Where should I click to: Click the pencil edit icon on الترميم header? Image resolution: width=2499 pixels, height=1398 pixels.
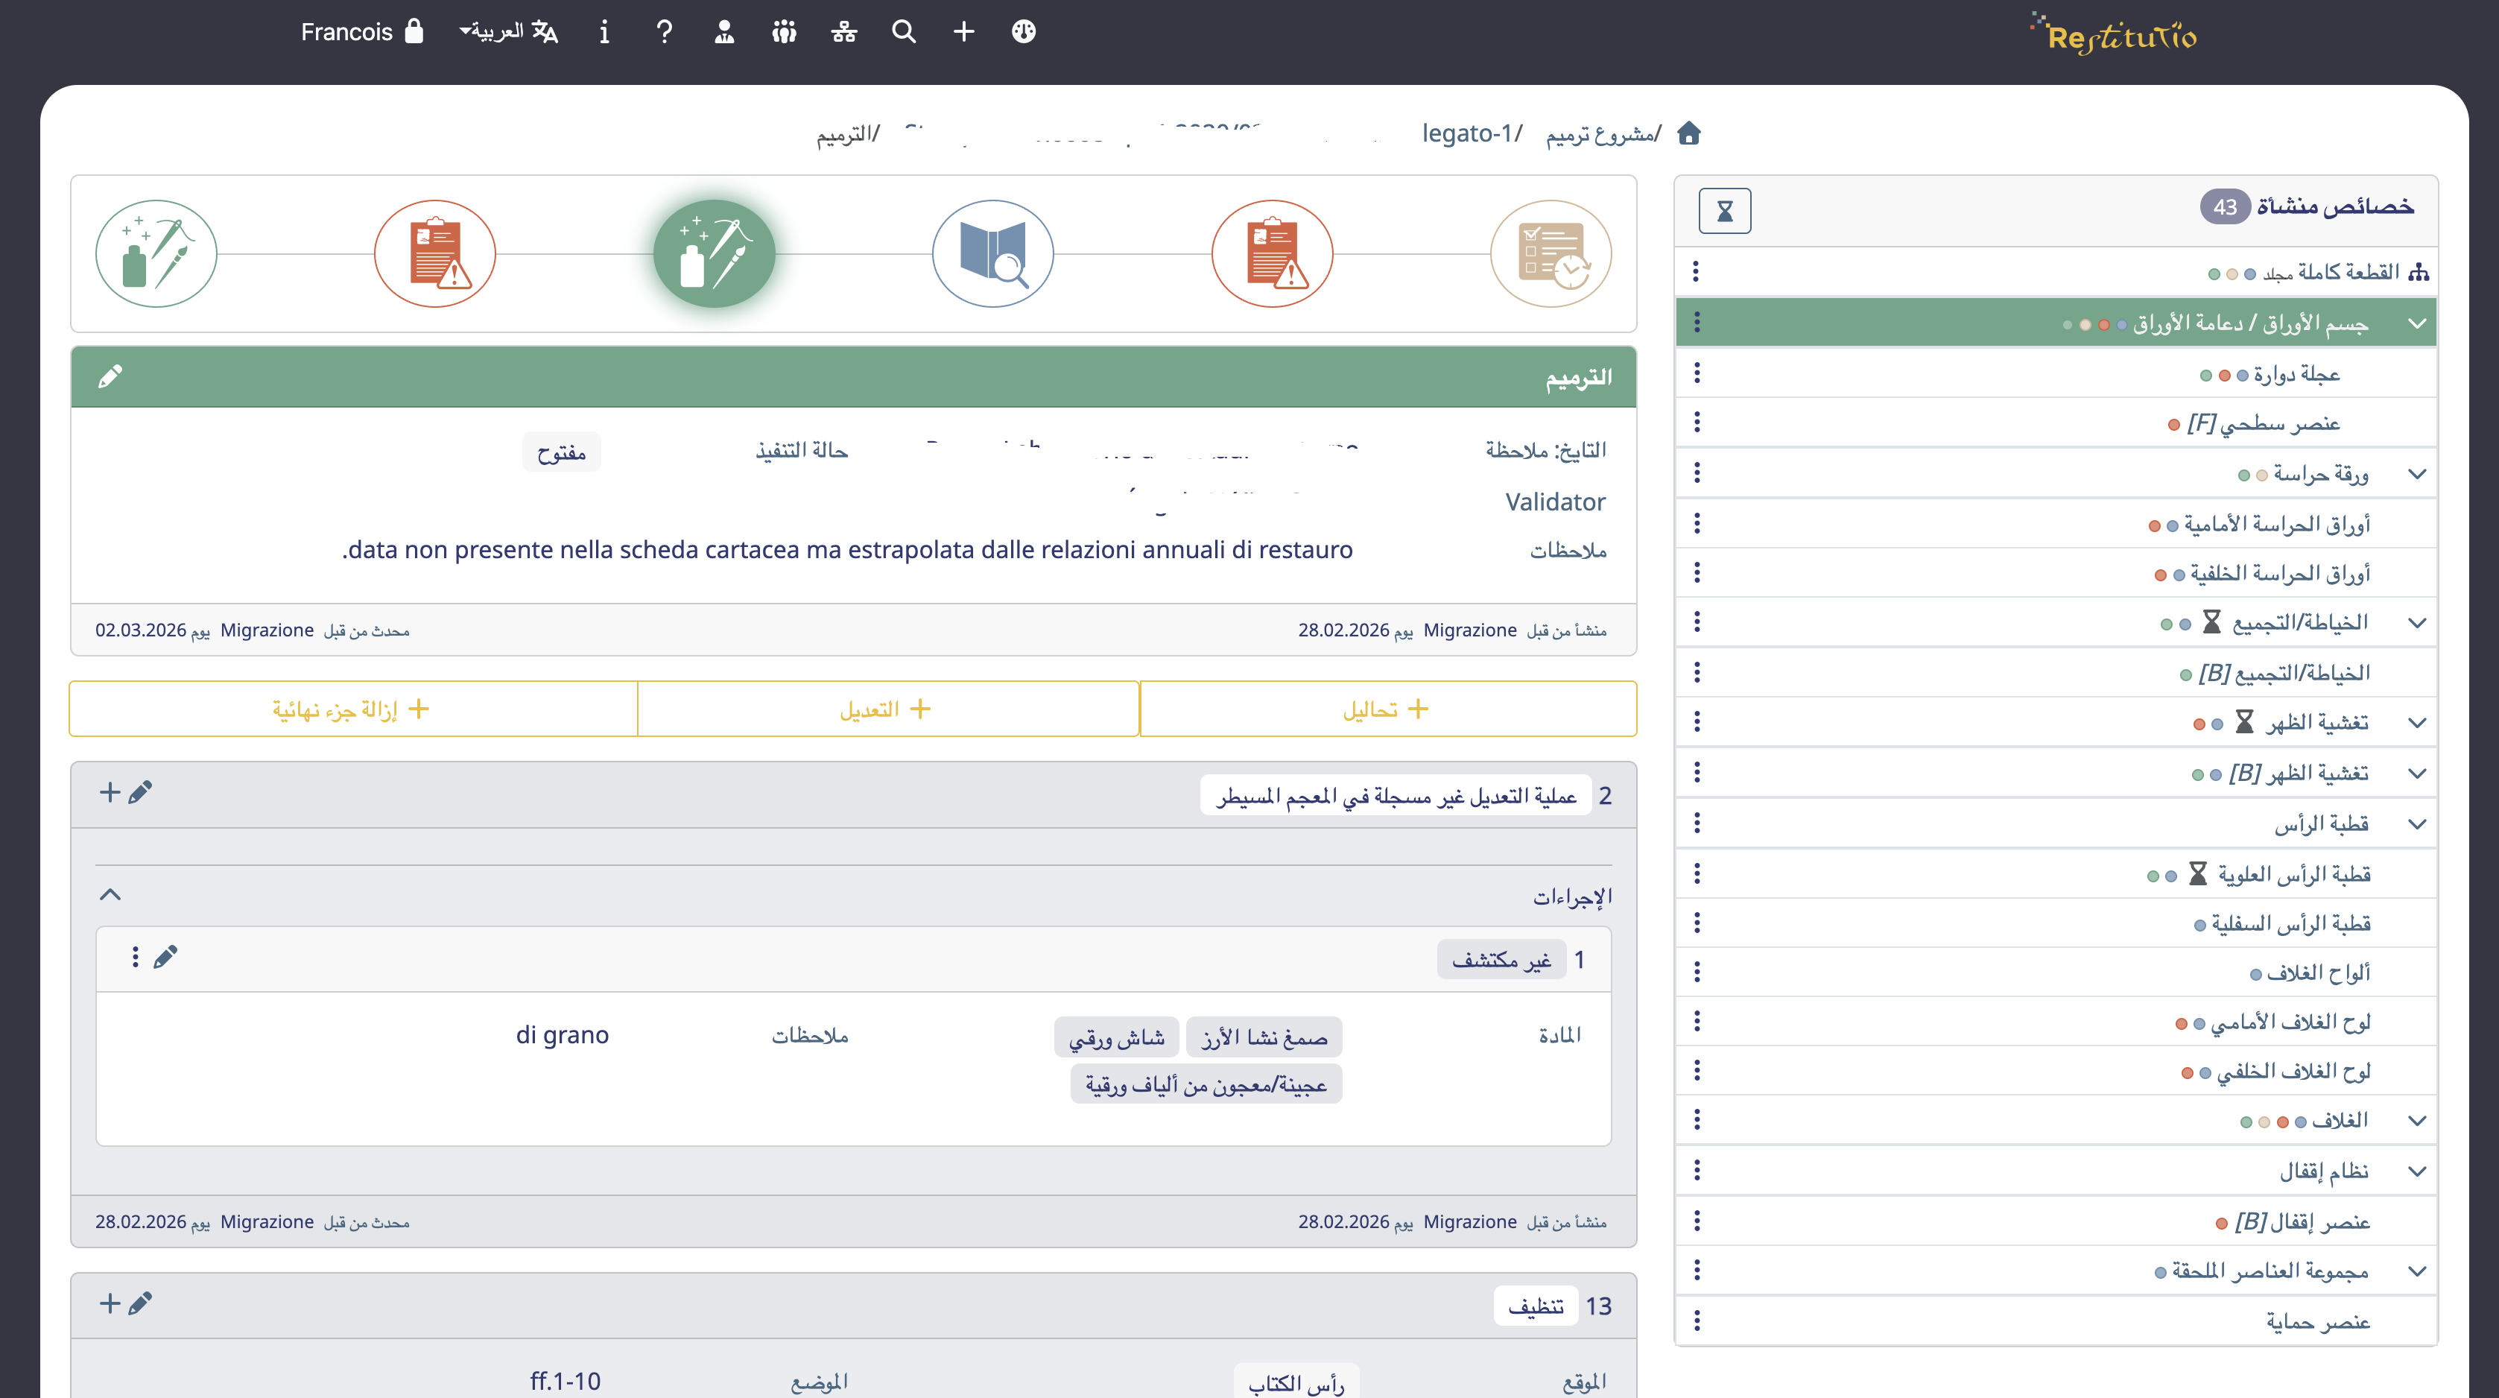pos(110,376)
